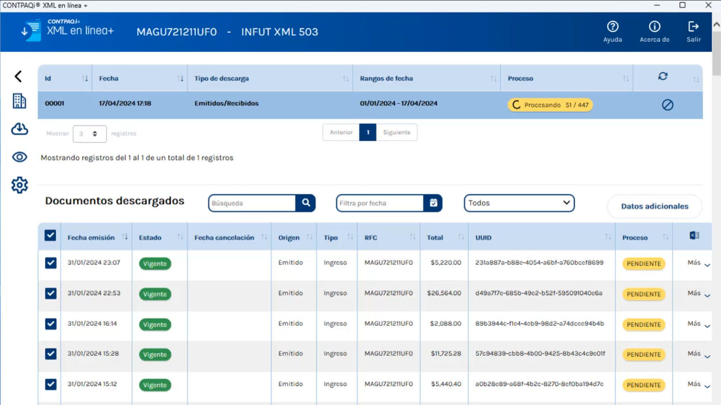This screenshot has height=405, width=721.
Task: Expand the Más menu for the $5,220.00 row
Action: pos(699,263)
